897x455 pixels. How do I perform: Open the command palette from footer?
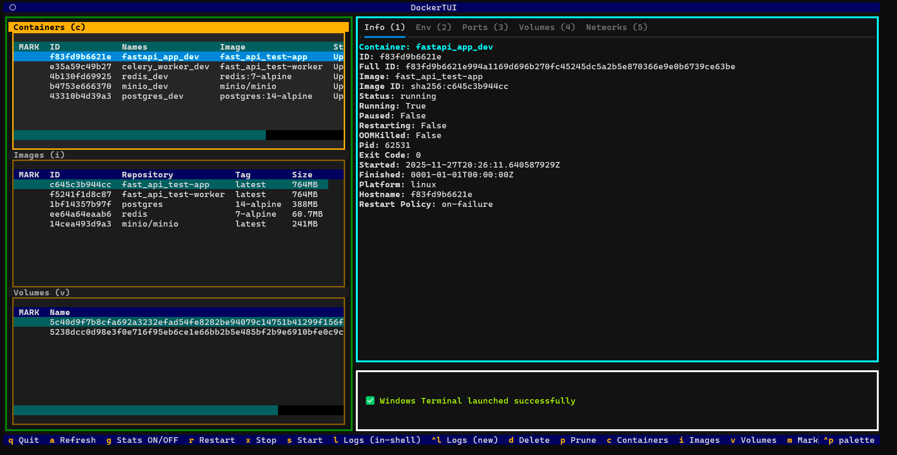click(x=849, y=440)
